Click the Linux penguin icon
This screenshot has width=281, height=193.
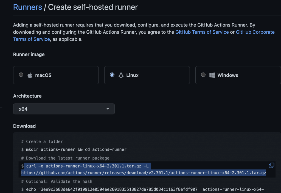(121, 75)
